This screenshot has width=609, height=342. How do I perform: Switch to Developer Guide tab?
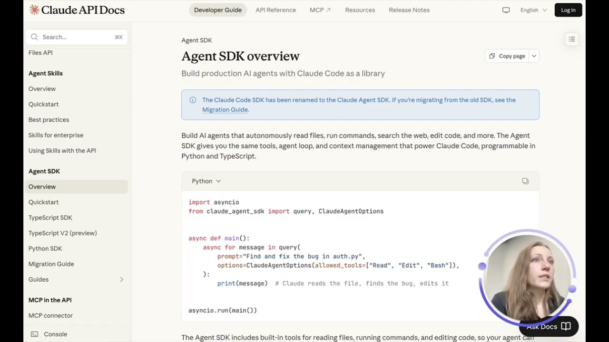click(x=218, y=10)
